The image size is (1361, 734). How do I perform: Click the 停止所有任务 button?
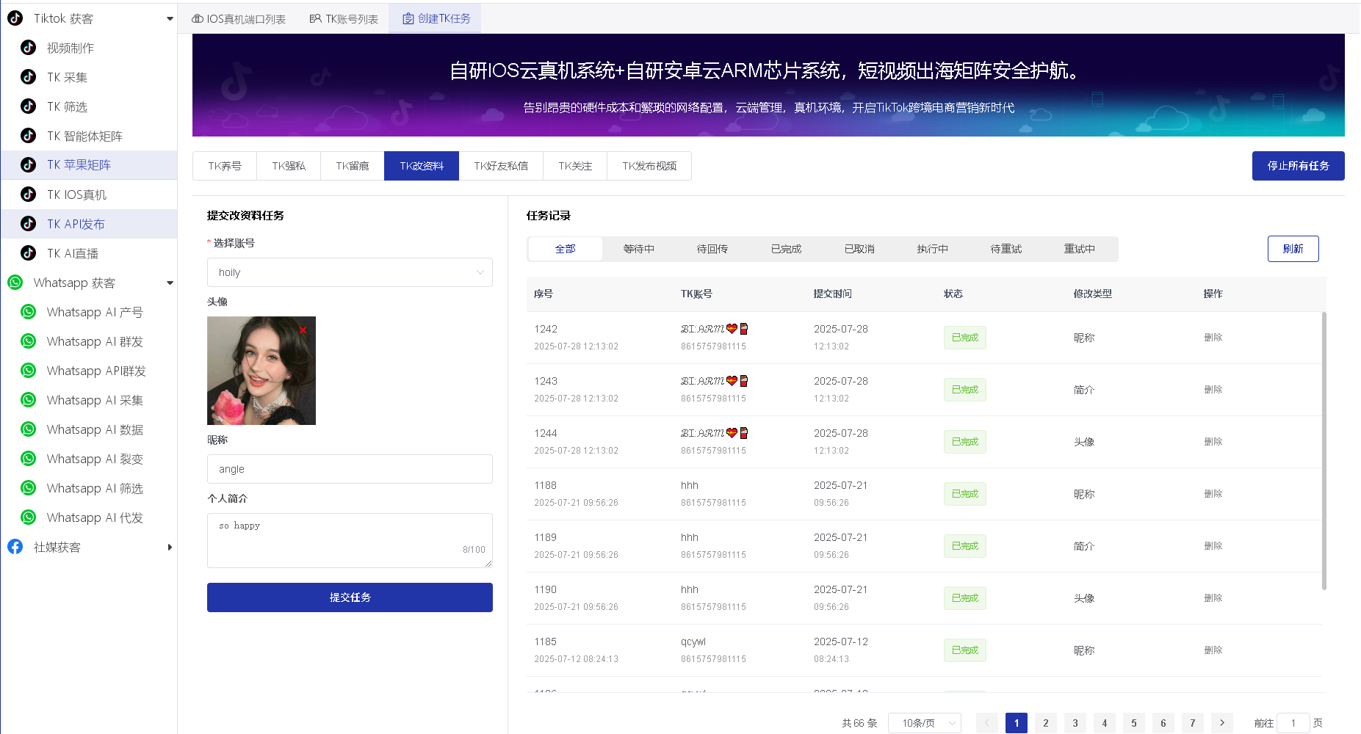tap(1298, 165)
